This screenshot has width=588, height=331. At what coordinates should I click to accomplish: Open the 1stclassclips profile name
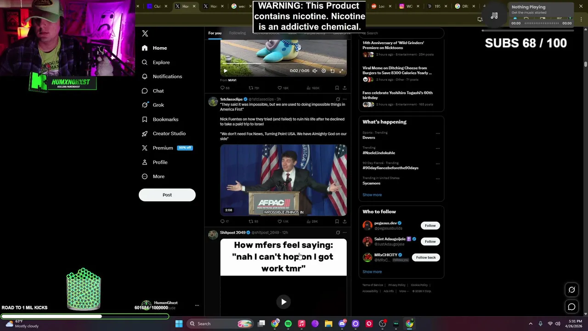[x=231, y=99]
